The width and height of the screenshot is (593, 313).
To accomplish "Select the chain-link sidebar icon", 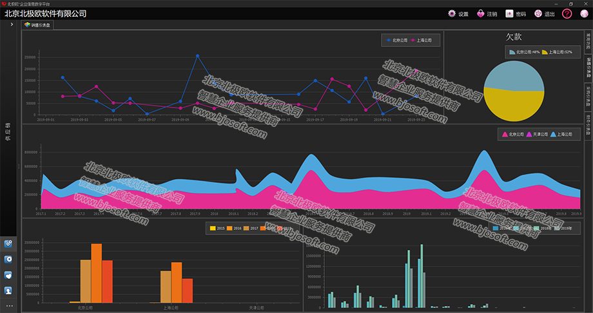I will pos(8,244).
